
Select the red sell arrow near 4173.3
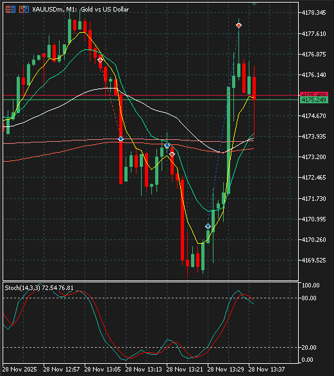coord(172,155)
